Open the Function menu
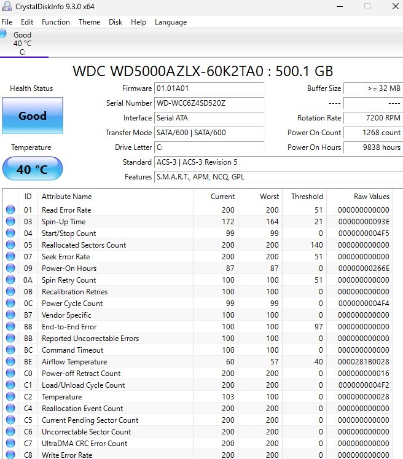Screen dimensions: 403x459 (x=56, y=22)
